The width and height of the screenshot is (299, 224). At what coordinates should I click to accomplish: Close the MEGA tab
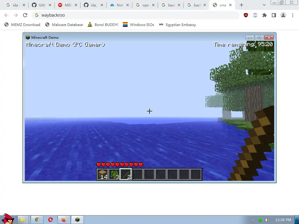click(x=76, y=5)
